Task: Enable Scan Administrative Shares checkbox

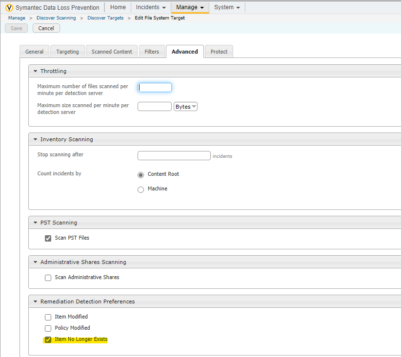Action: tap(48, 278)
